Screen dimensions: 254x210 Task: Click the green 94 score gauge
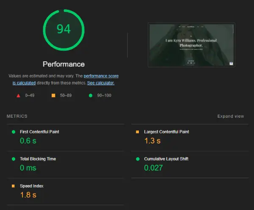pyautogui.click(x=63, y=30)
